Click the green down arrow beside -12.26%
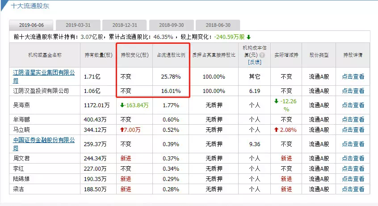Image resolution: width=378 pixels, height=206 pixels. pyautogui.click(x=277, y=101)
